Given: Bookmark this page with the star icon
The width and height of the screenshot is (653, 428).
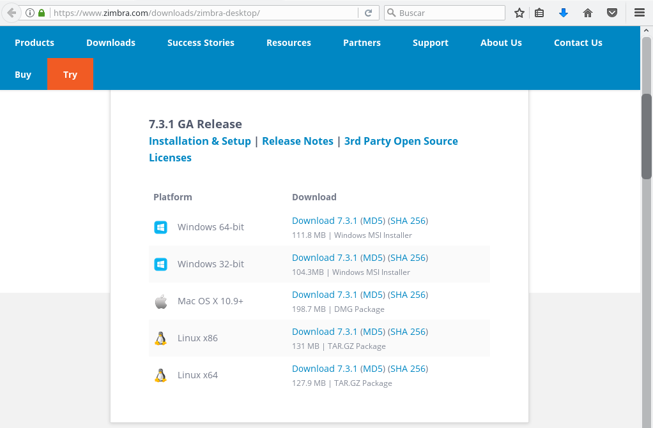Looking at the screenshot, I should coord(519,13).
